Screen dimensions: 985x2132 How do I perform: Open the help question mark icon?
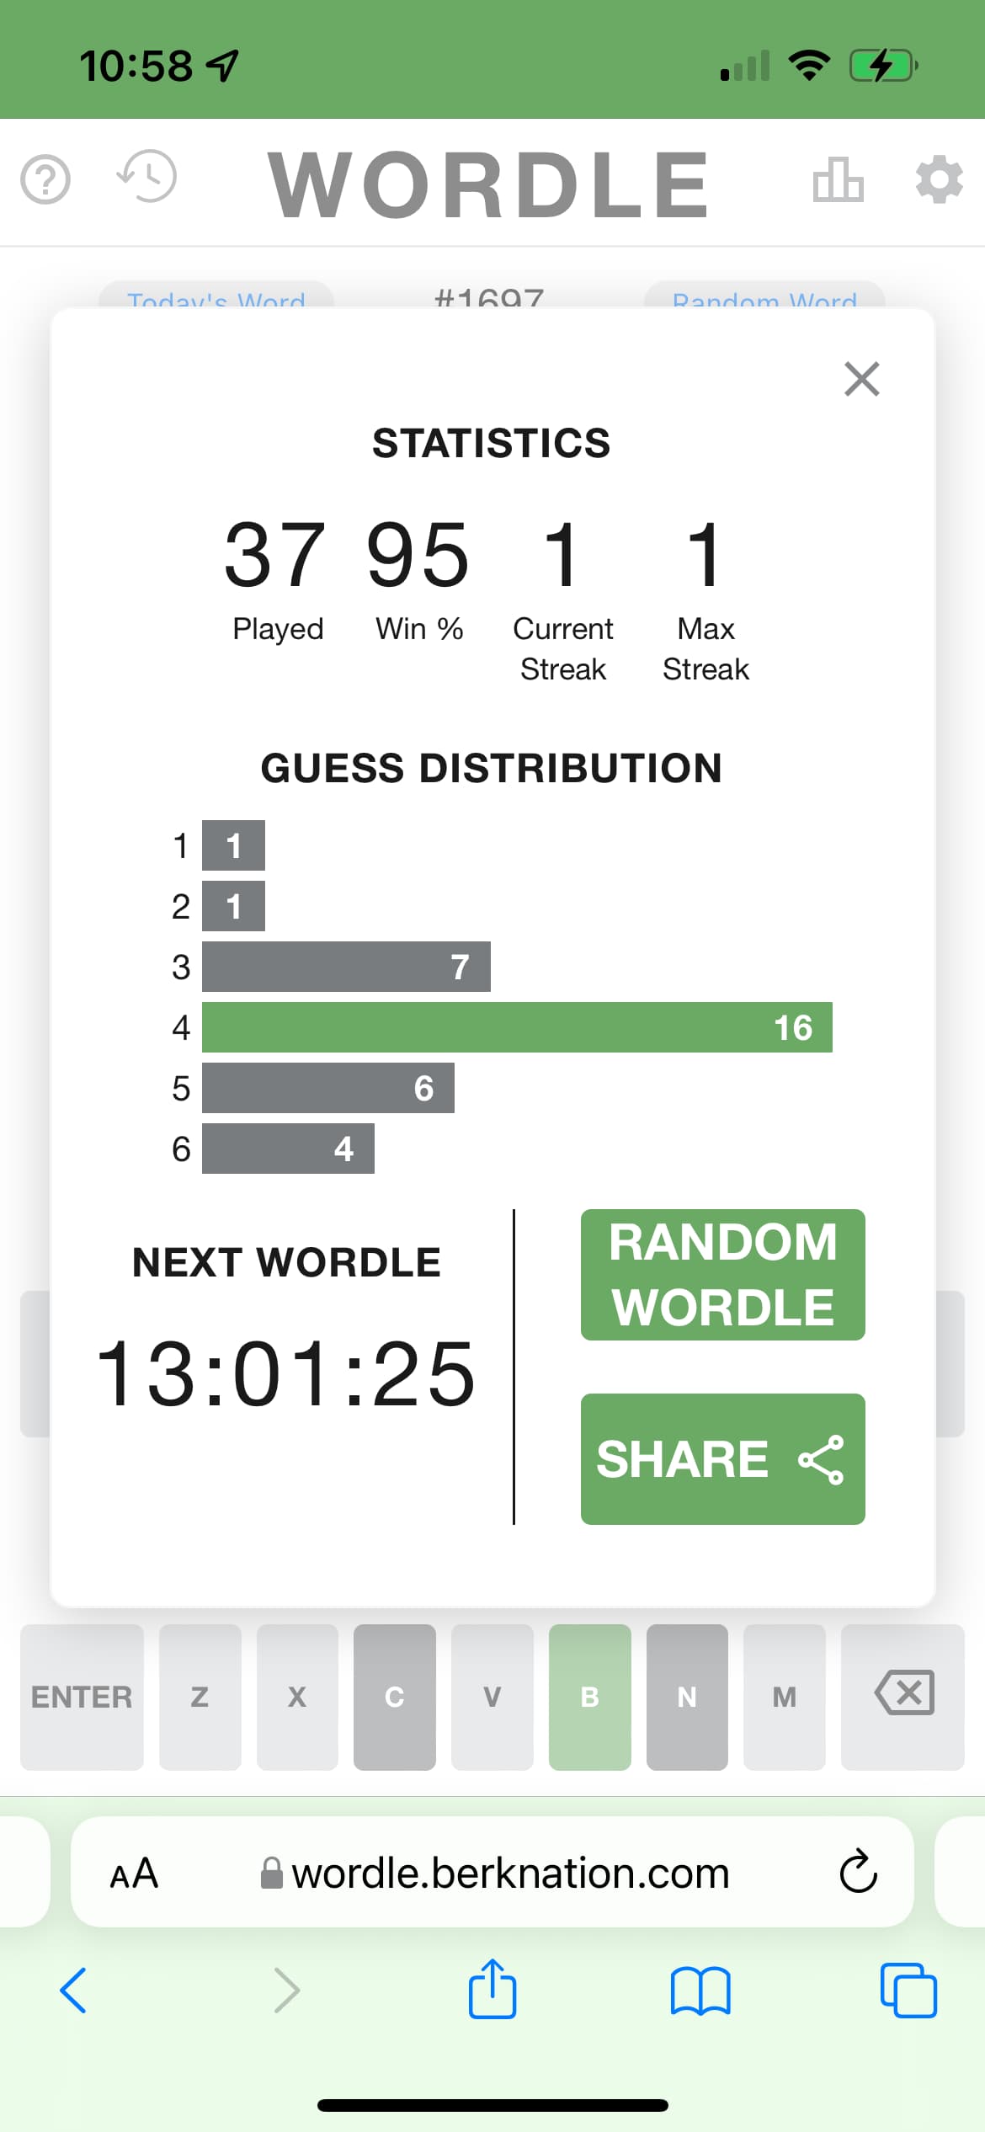(x=45, y=179)
